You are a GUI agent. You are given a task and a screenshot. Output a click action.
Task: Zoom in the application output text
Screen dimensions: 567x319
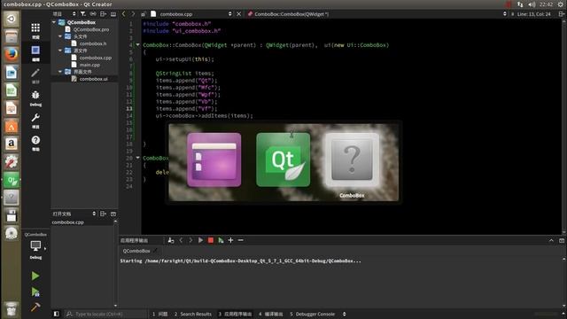pyautogui.click(x=230, y=240)
